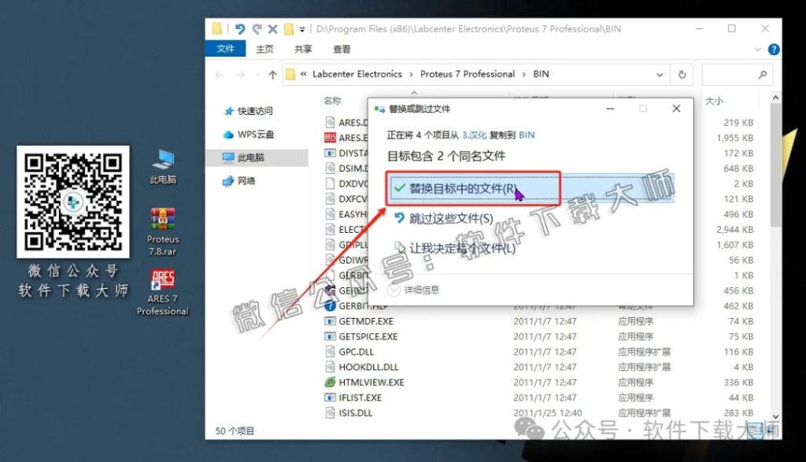Click the Redo icon in quick access toolbar
This screenshot has width=806, height=462.
pyautogui.click(x=257, y=28)
